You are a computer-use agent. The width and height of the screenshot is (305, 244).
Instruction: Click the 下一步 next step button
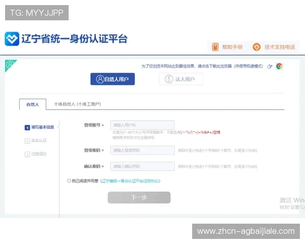[139, 198]
